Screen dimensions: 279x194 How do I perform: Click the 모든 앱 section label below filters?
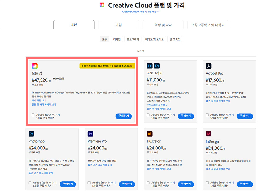[x=141, y=51]
